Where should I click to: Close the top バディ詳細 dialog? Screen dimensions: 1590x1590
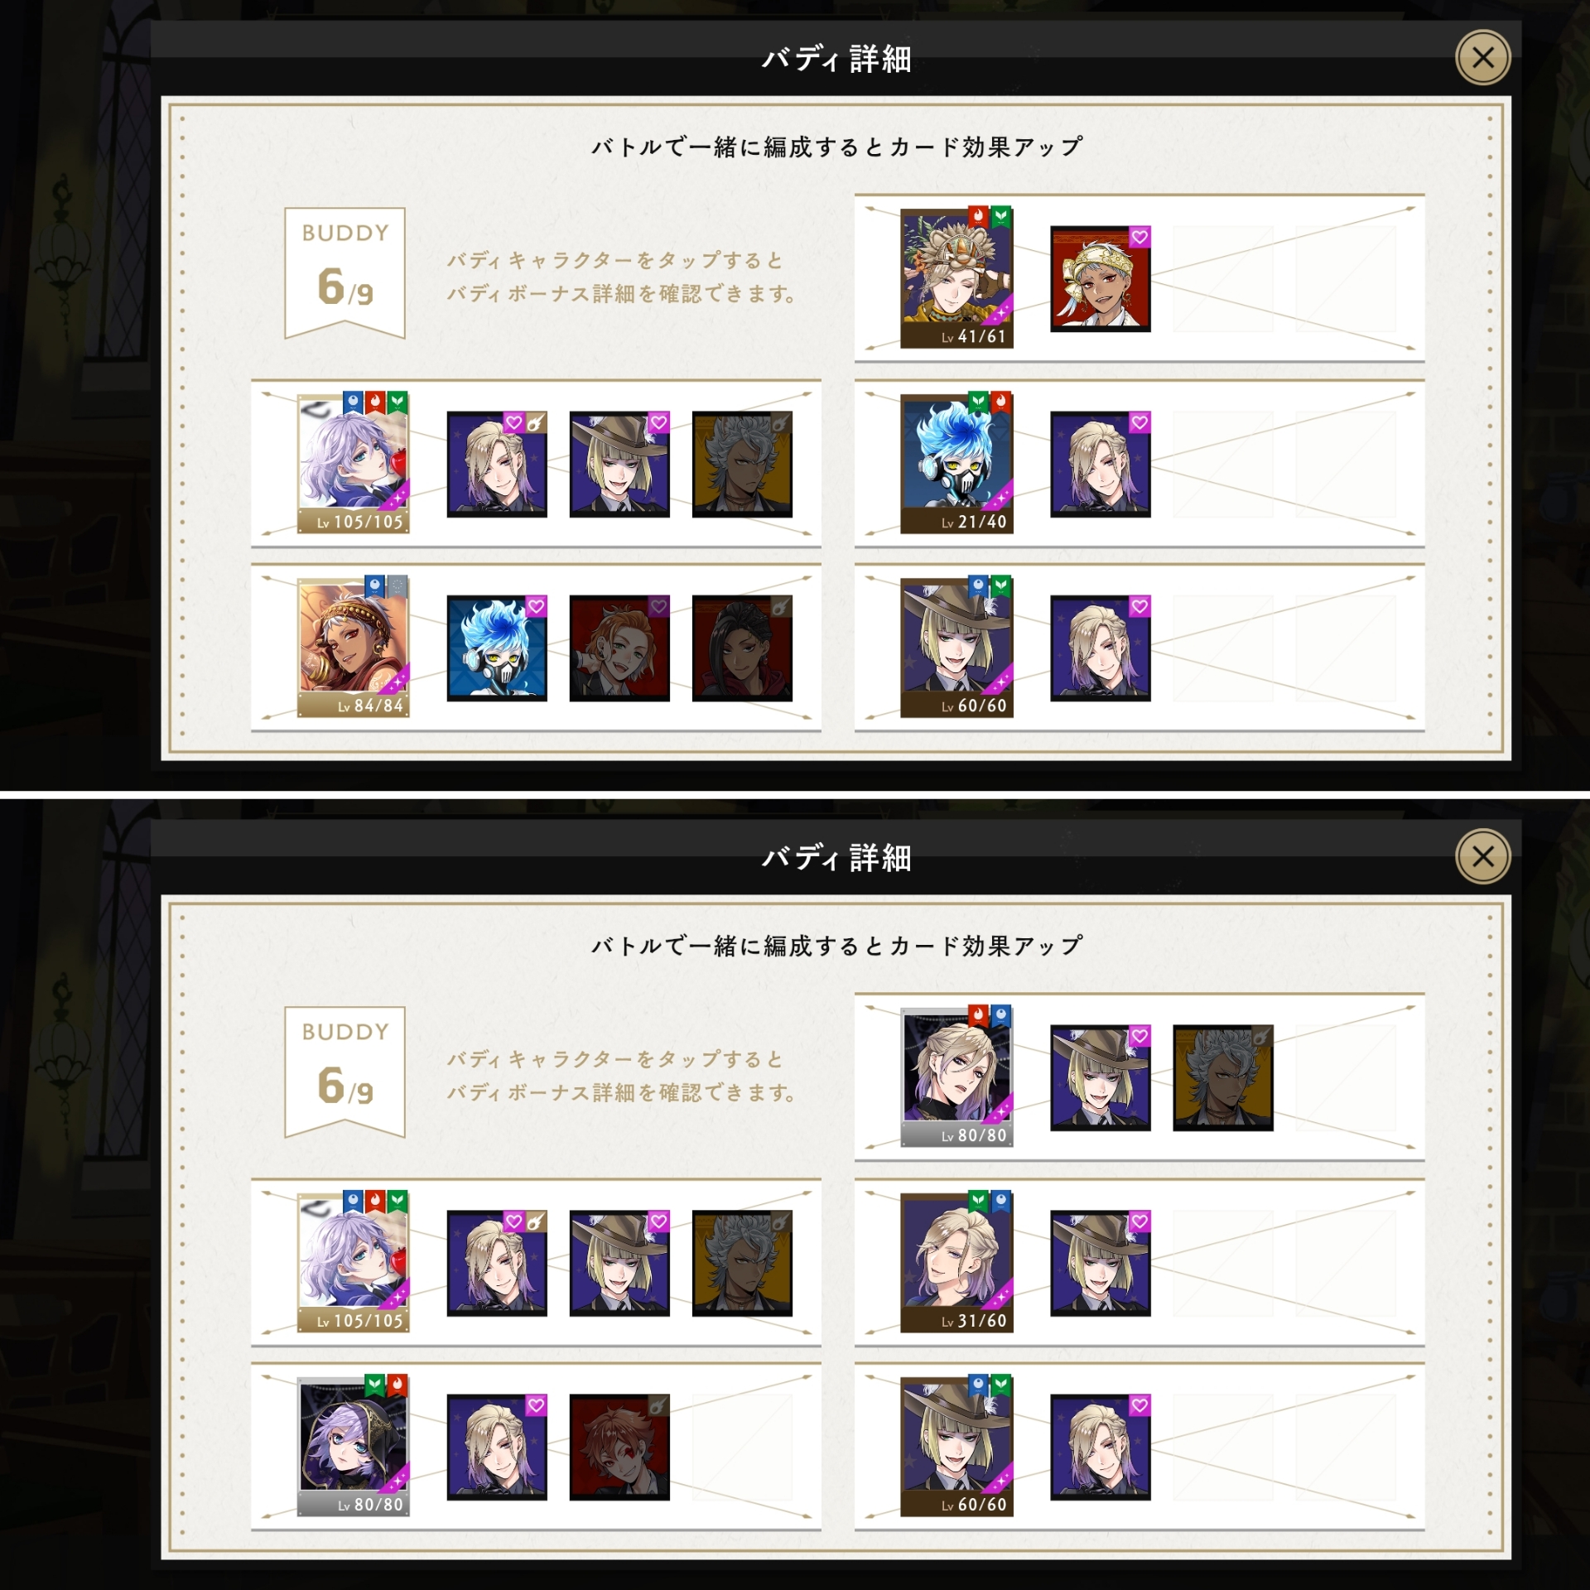[x=1483, y=57]
